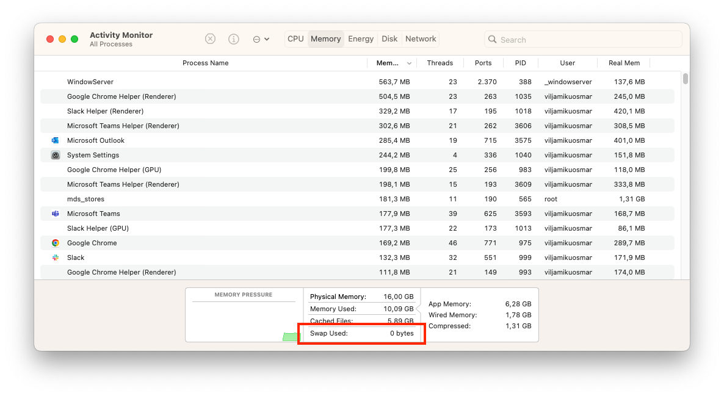
Task: Click the System Settings gear icon
Action: (56, 155)
